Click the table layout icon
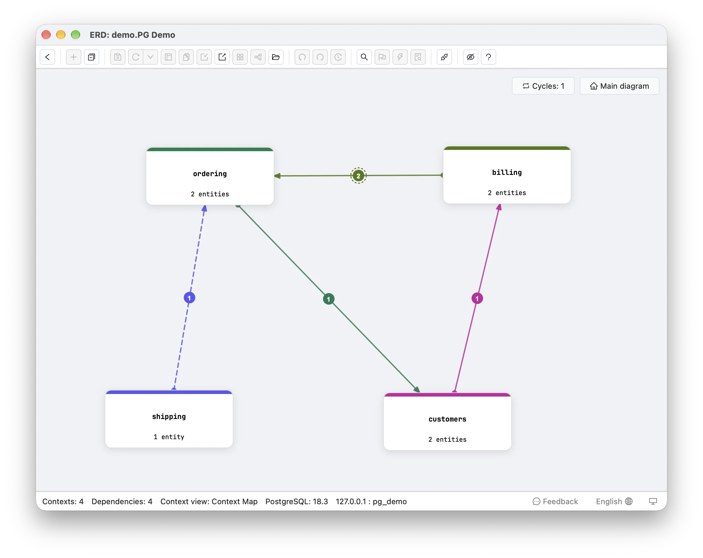 click(168, 57)
